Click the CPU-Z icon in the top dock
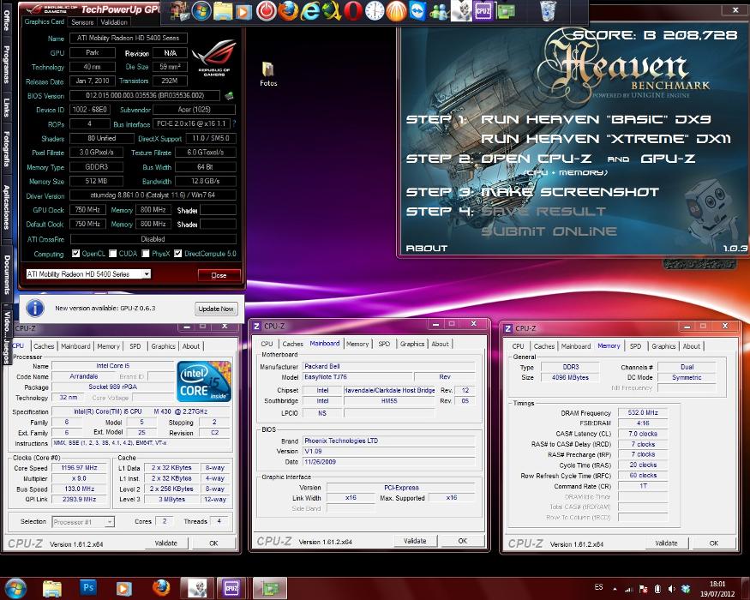This screenshot has width=750, height=600. point(483,11)
